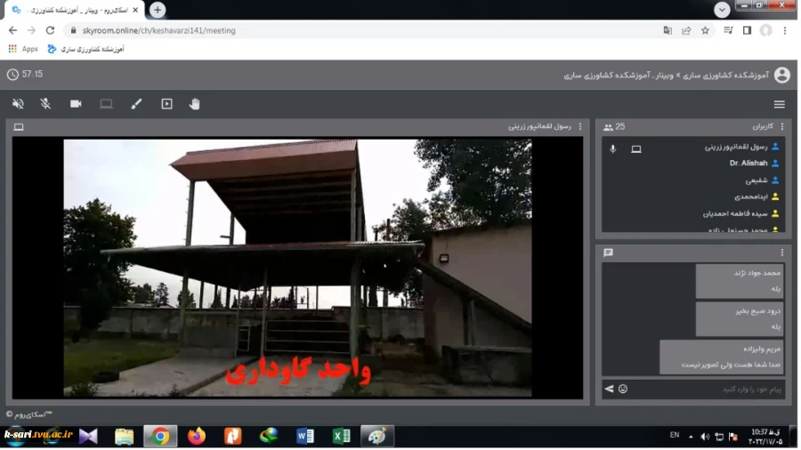Select the Skyroom webinar browser tab
This screenshot has height=450, width=801.
(74, 10)
